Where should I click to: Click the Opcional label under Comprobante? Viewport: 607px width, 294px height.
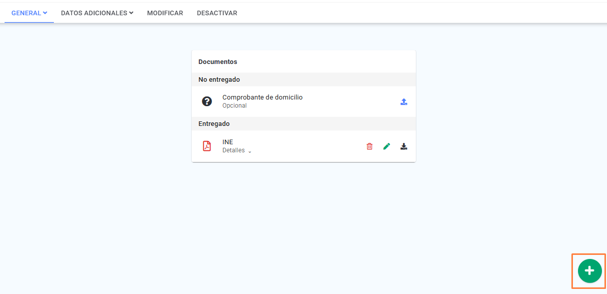coord(234,106)
